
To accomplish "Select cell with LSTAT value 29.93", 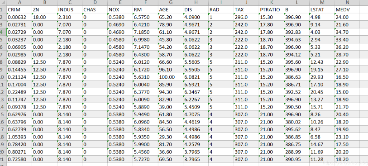I will (x=322, y=77).
